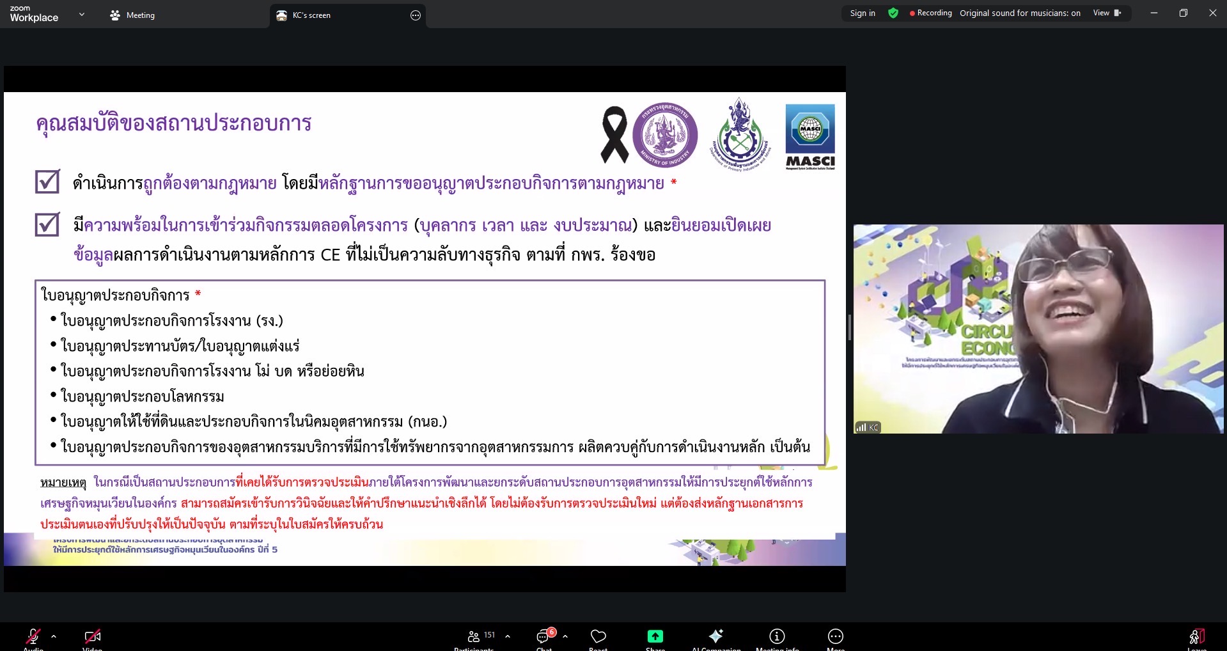Screen dimensions: 1227x651
Task: Click the green security shield icon
Action: tap(893, 13)
